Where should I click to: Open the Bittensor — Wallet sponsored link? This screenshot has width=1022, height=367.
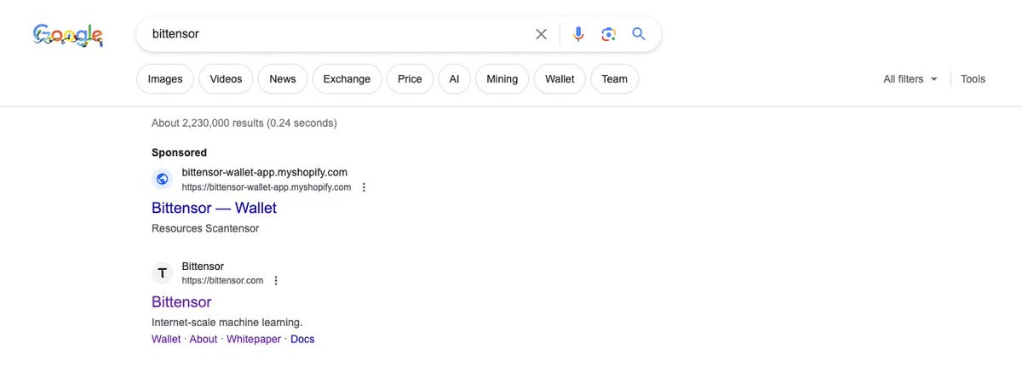click(x=214, y=208)
